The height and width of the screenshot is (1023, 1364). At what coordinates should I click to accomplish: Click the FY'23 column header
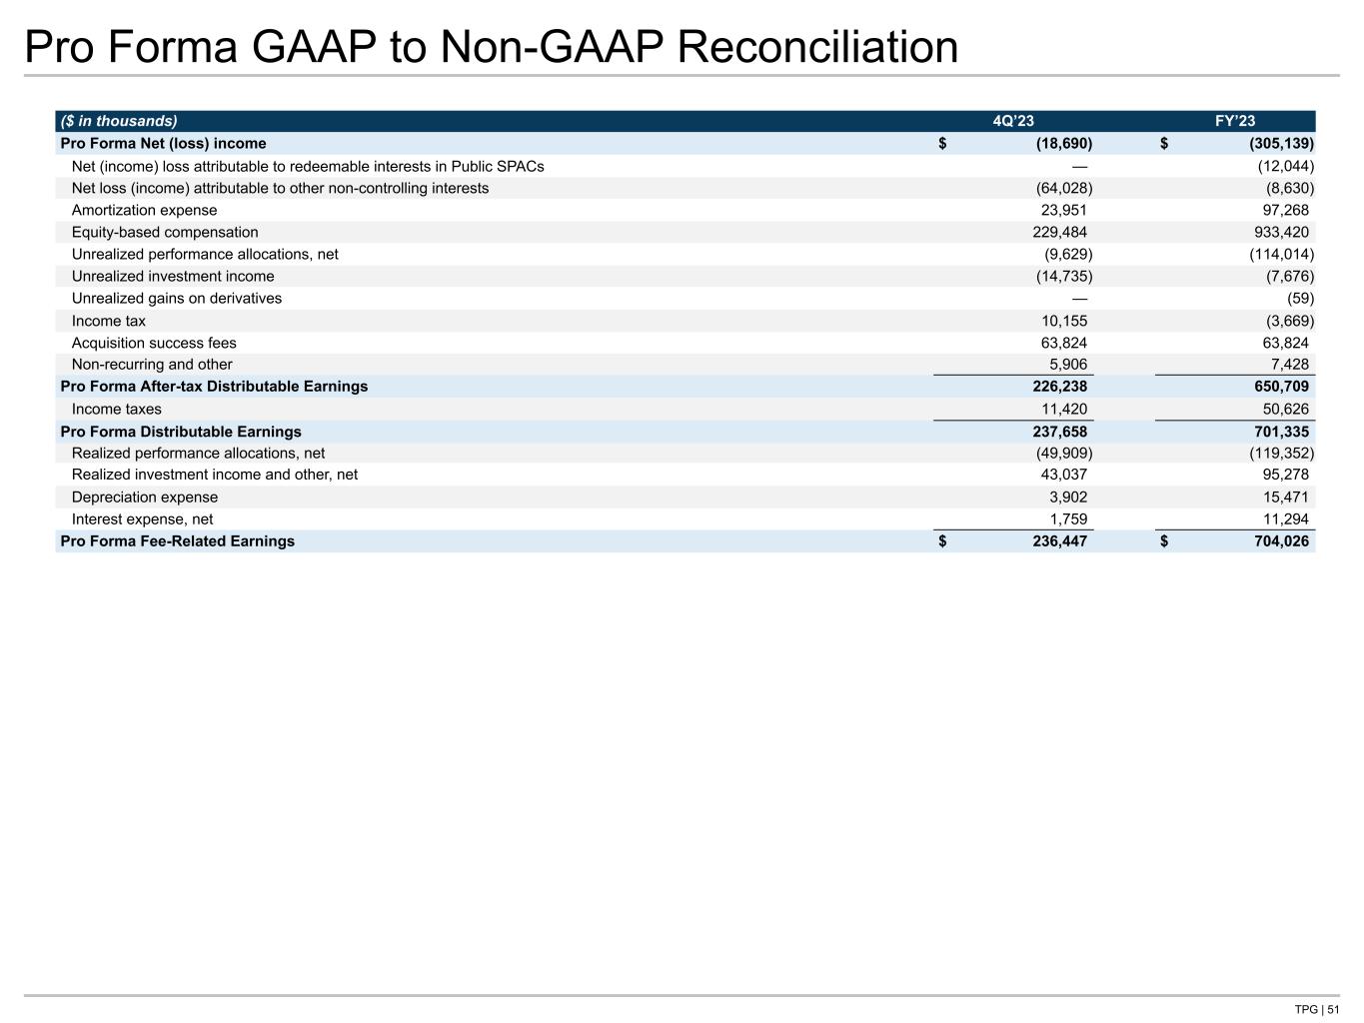coord(1235,121)
